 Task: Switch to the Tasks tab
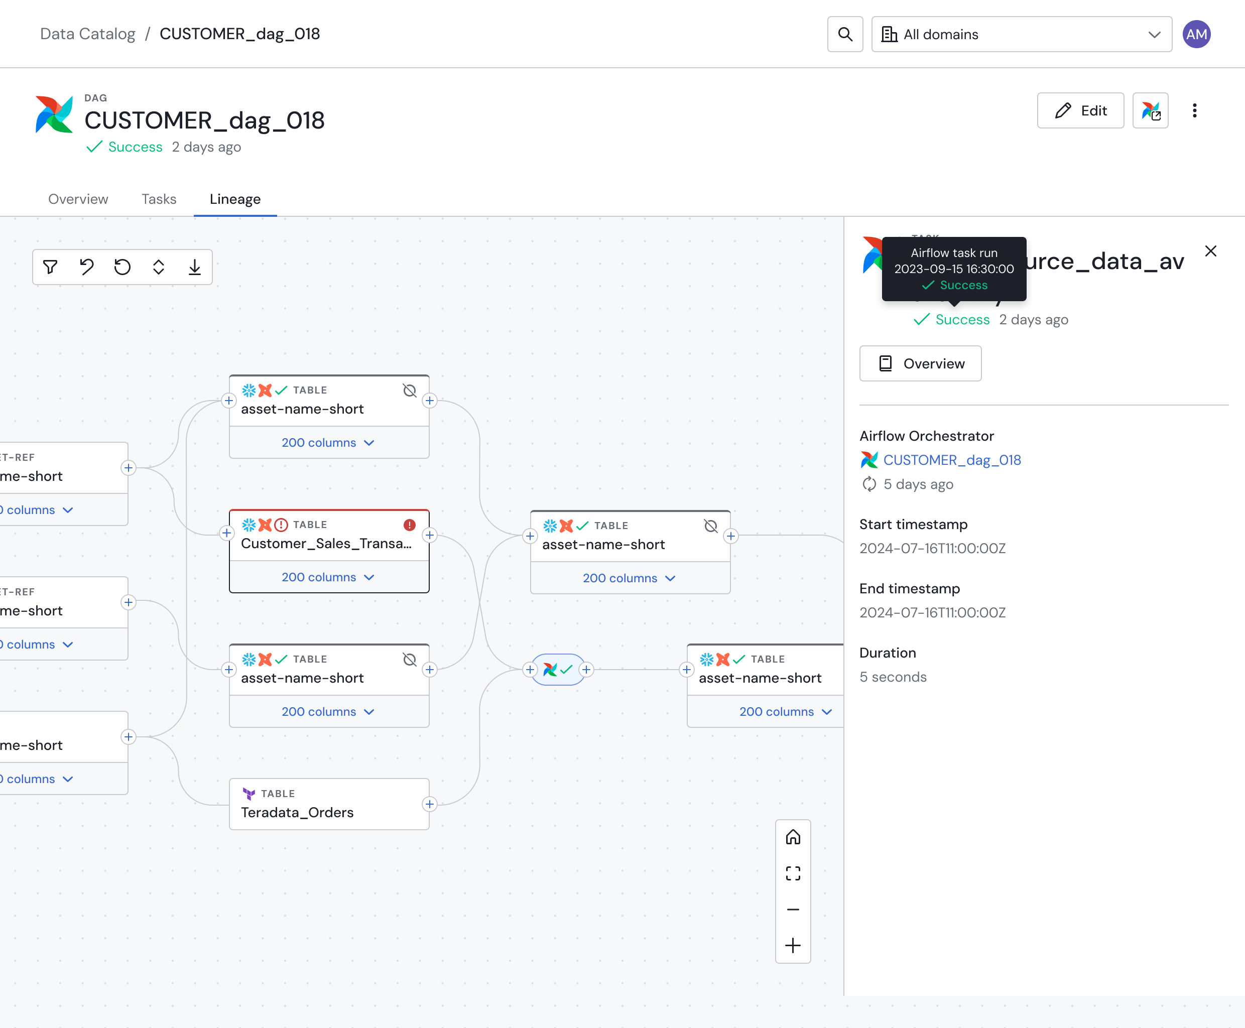coord(158,199)
